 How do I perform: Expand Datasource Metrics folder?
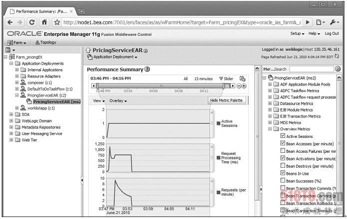pyautogui.click(x=270, y=104)
